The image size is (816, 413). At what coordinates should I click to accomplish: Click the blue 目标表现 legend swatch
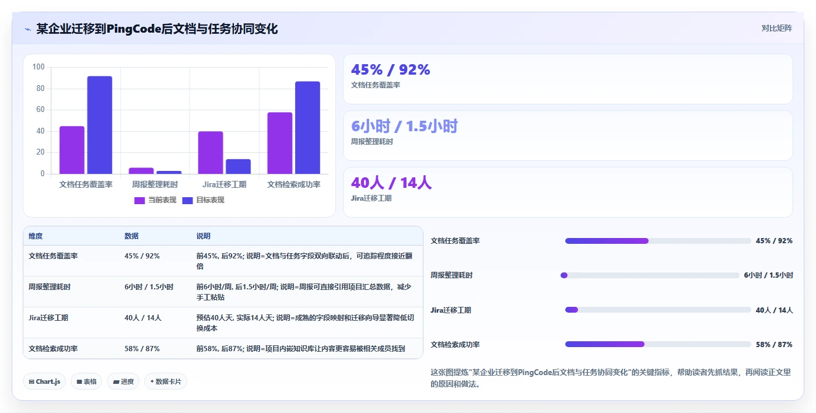[x=187, y=200]
